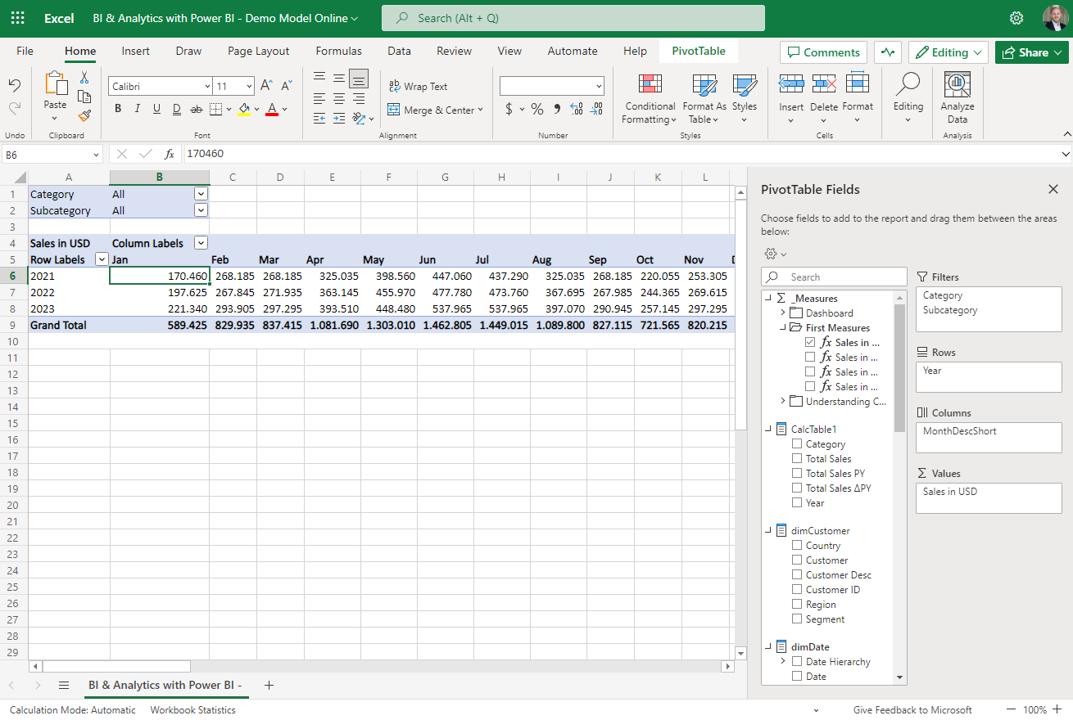1073x720 pixels.
Task: Open Analyze Data pane
Action: point(958,98)
